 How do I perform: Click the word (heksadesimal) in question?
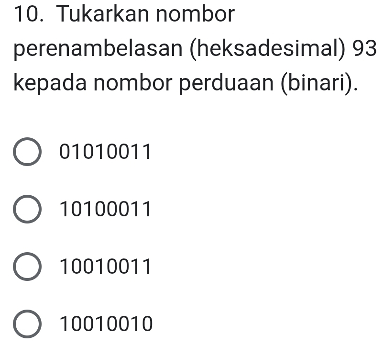click(268, 49)
